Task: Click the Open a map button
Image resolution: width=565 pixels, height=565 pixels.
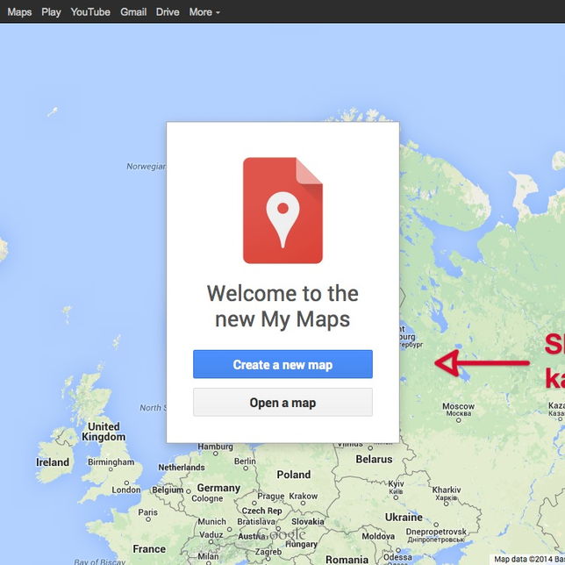Action: (282, 402)
